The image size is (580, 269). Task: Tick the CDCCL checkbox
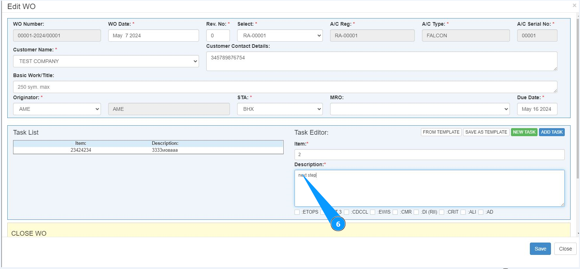click(346, 212)
